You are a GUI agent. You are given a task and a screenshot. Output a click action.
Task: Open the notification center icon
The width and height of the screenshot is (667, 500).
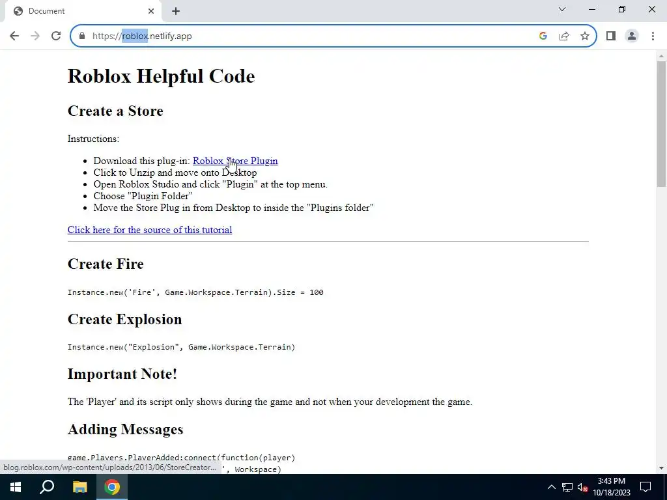646,487
